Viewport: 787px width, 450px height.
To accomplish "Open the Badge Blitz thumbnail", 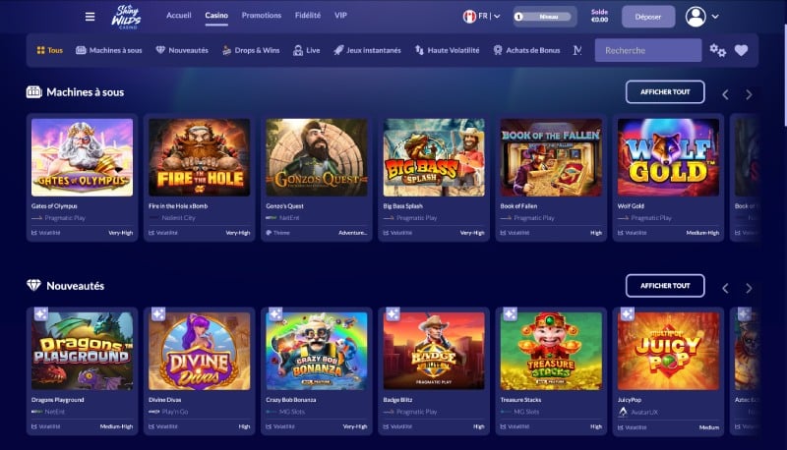I will (x=434, y=352).
